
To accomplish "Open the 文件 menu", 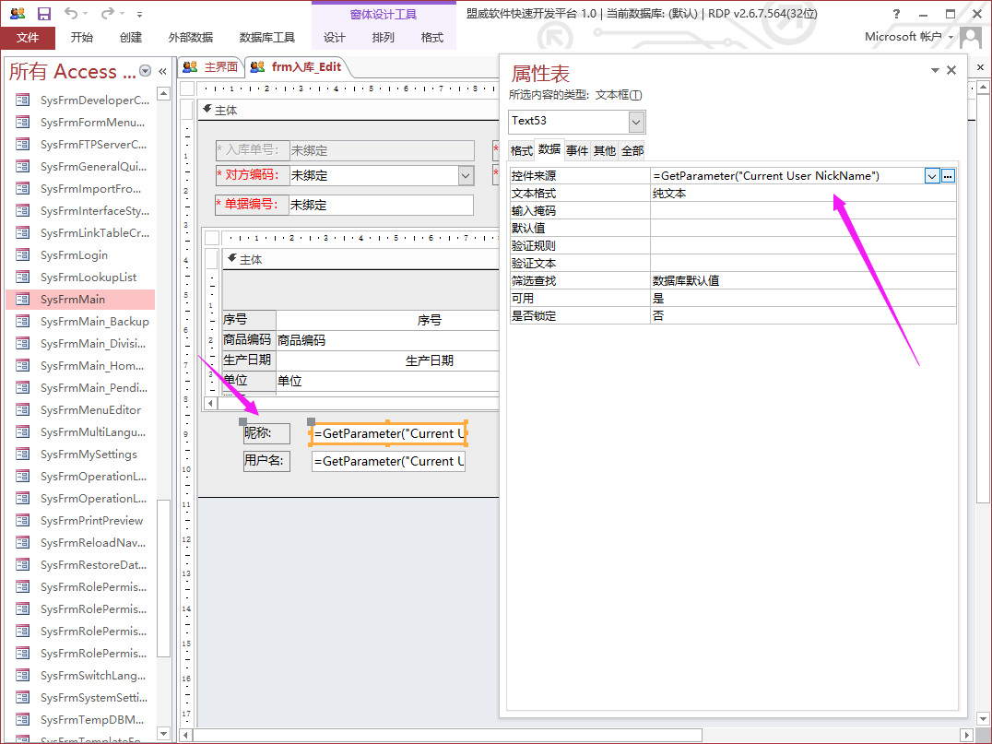I will point(28,38).
